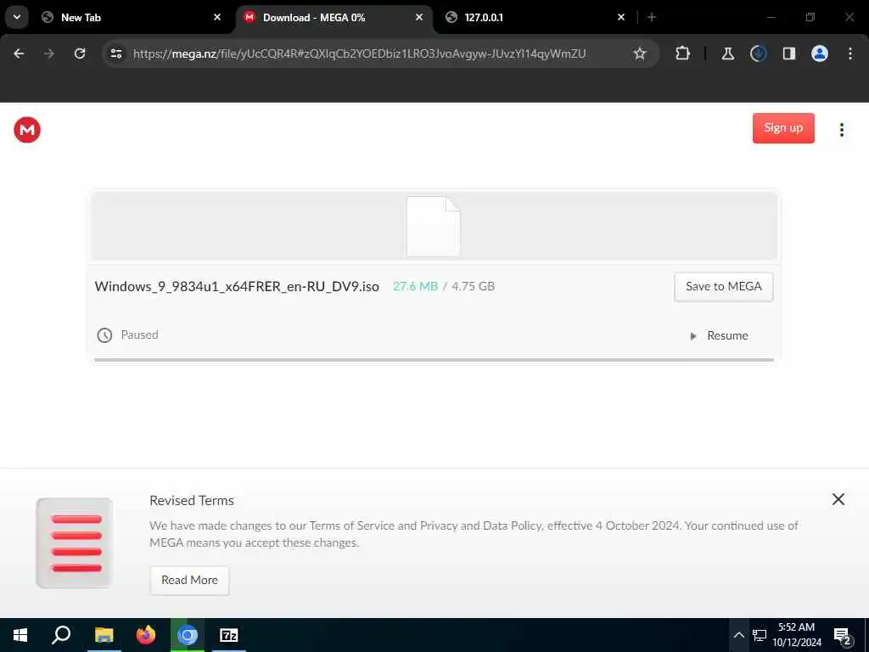869x652 pixels.
Task: Resume the paused download
Action: tap(720, 335)
